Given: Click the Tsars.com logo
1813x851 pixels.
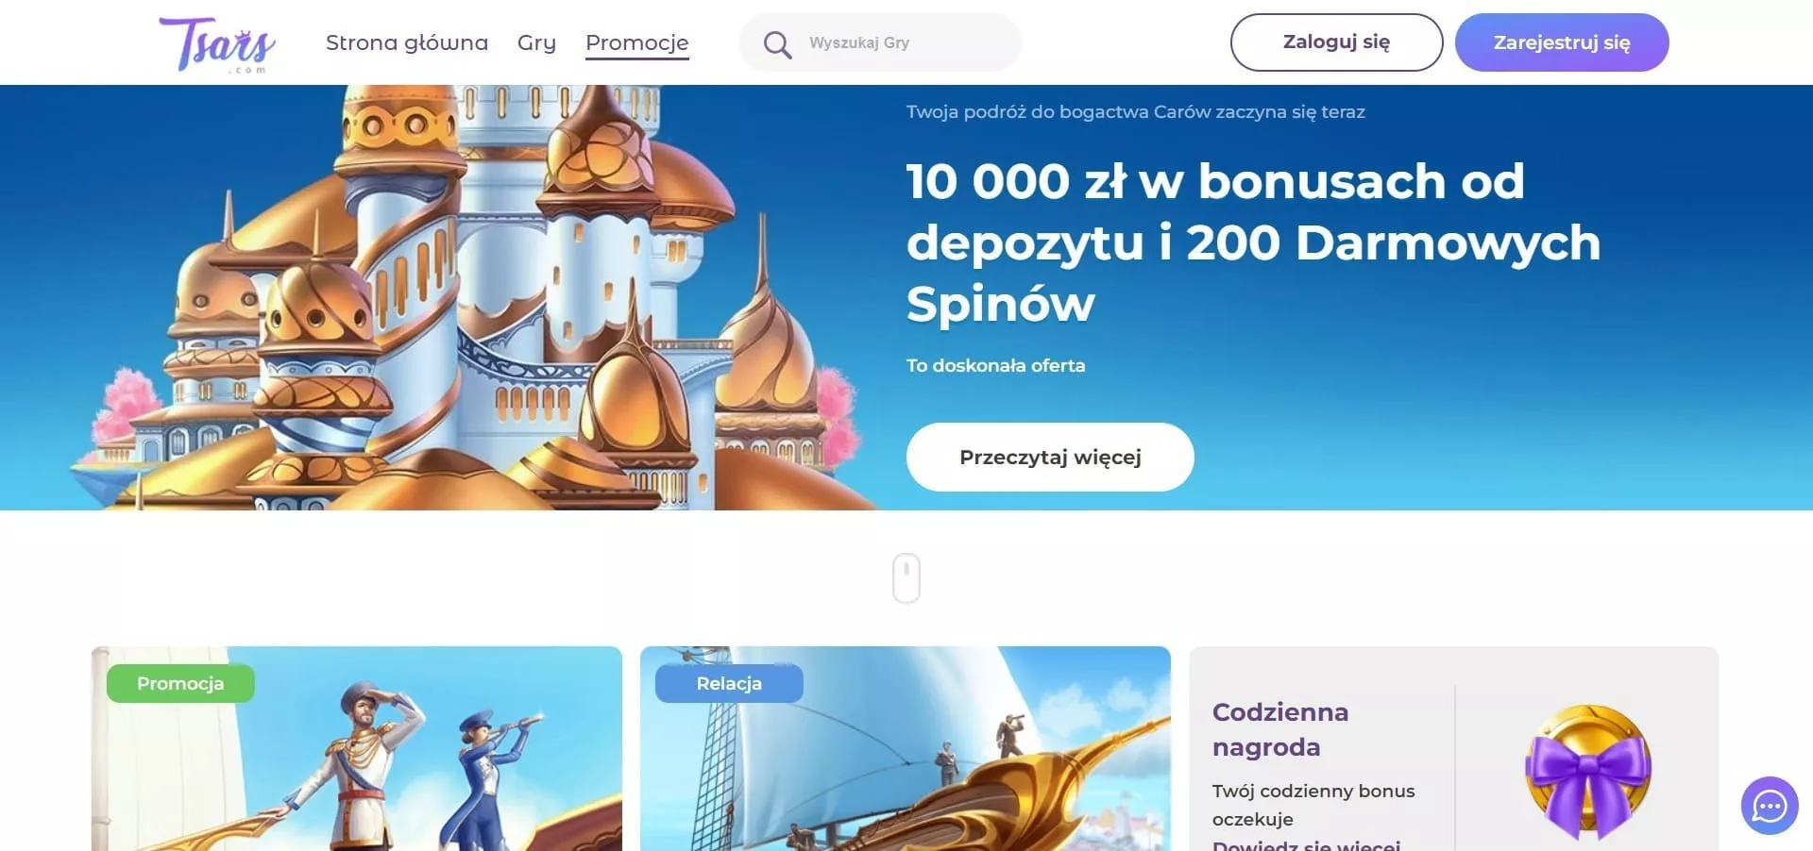Looking at the screenshot, I should [x=217, y=44].
